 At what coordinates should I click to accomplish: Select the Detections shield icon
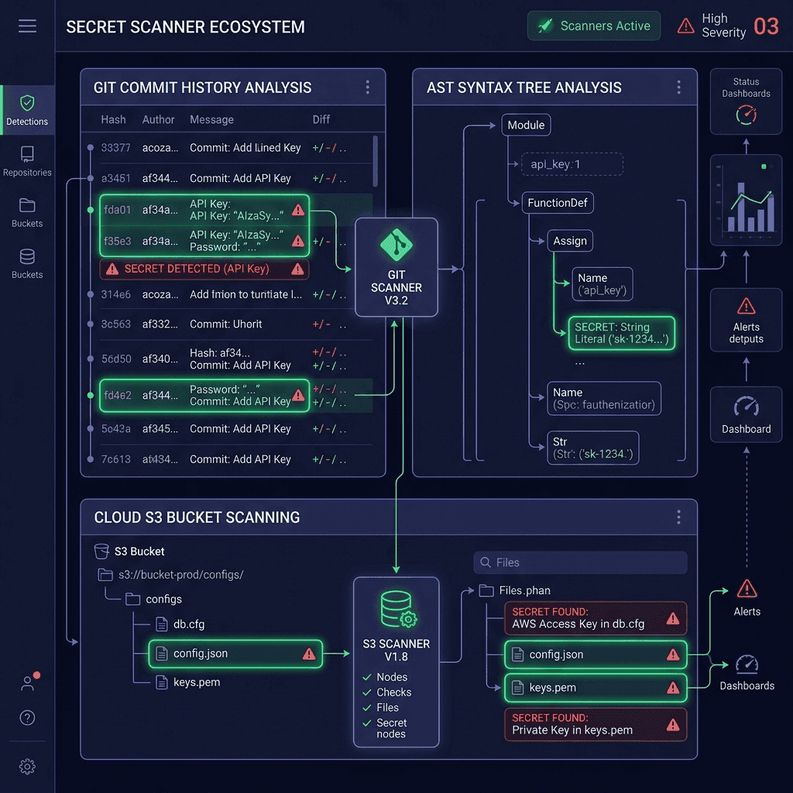tap(27, 103)
